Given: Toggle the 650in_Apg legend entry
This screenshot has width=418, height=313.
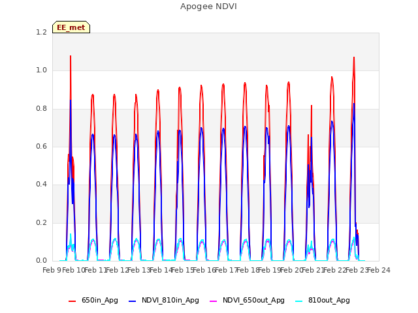Looking at the screenshot, I should [93, 300].
